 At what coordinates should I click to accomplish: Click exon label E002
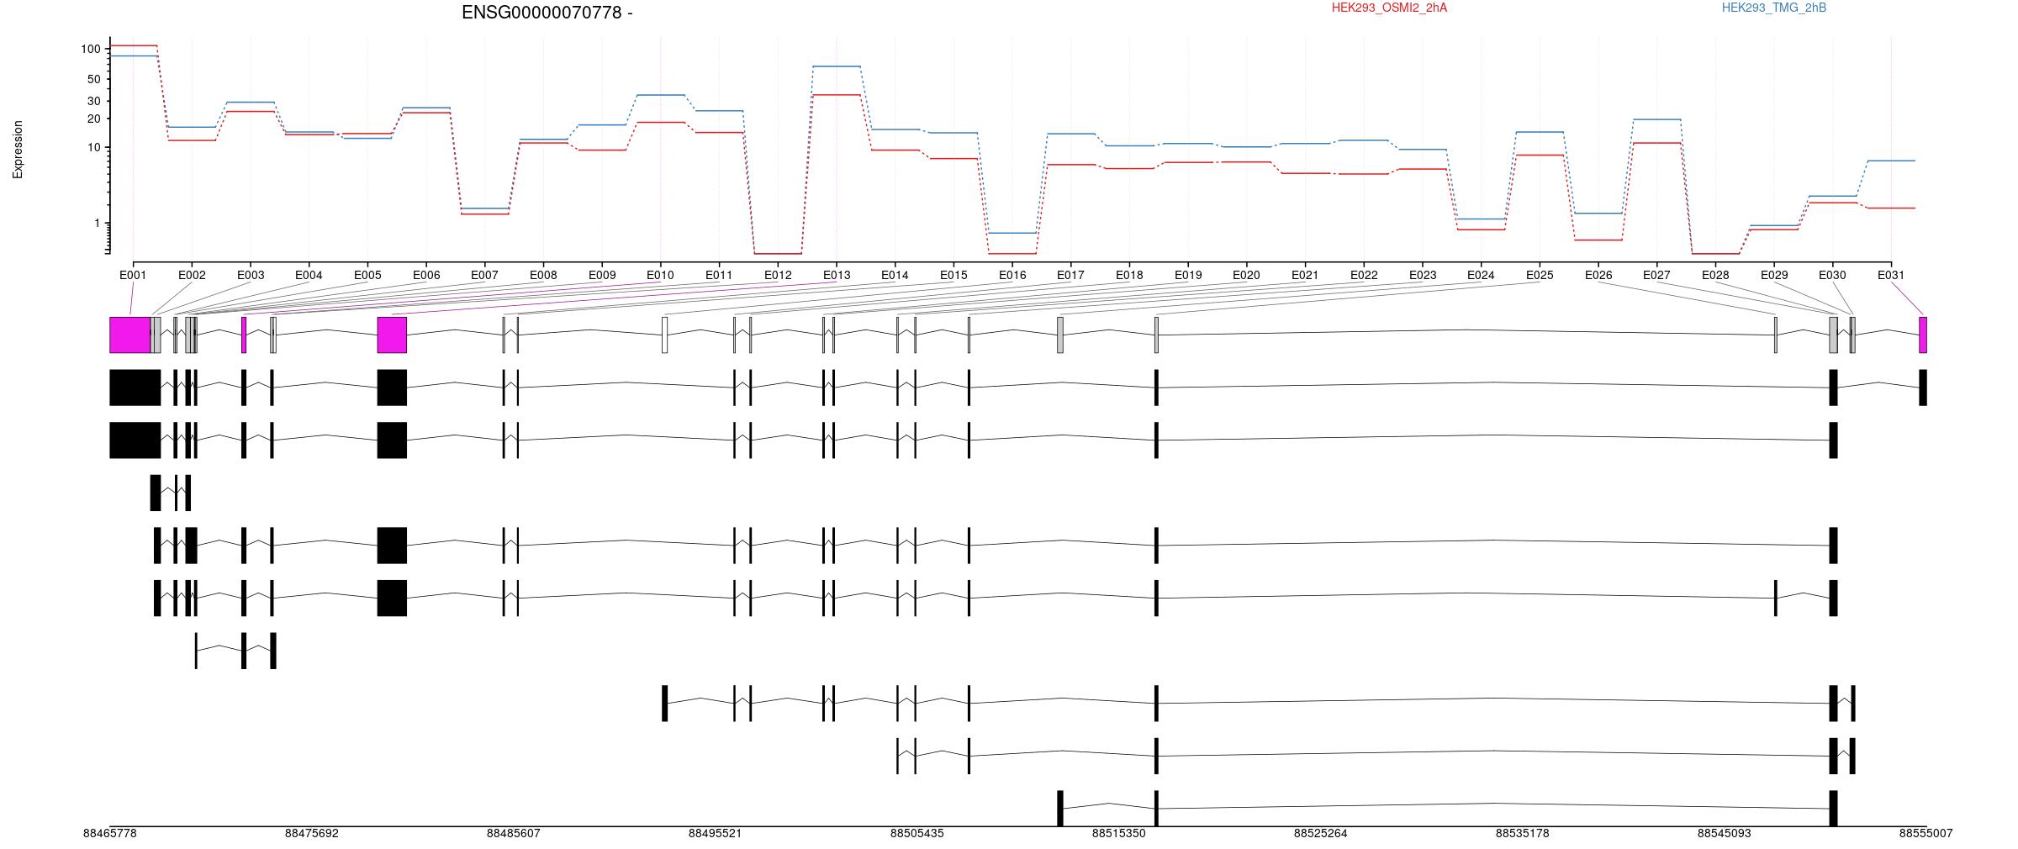[192, 275]
